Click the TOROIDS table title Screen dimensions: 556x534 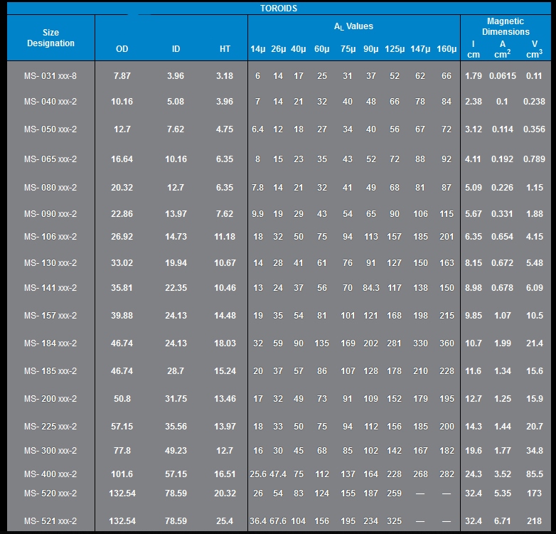(278, 9)
